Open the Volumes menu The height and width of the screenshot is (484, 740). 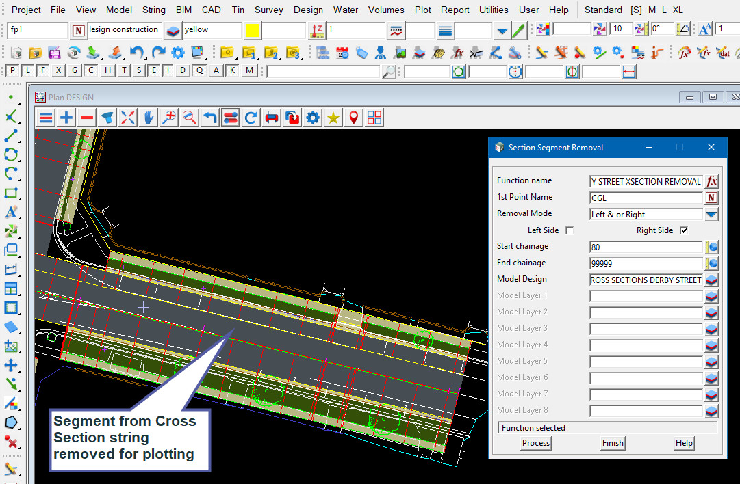(386, 10)
